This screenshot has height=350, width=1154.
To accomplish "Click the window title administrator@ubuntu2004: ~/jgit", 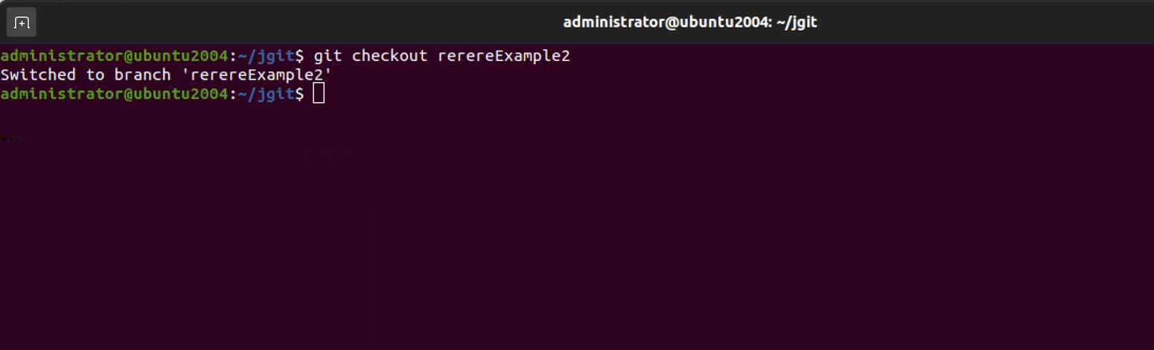I will (x=689, y=22).
